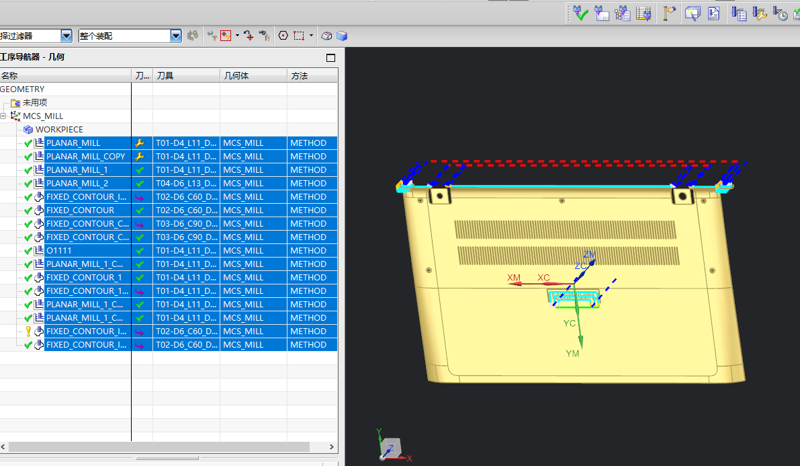Click the horizontal scrollbar right arrow
The width and height of the screenshot is (800, 466).
click(x=332, y=446)
